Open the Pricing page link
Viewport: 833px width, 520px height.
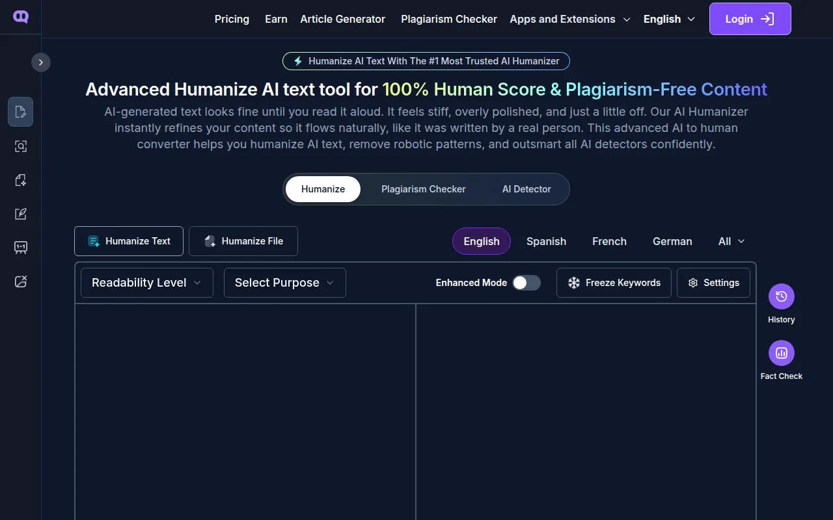pyautogui.click(x=232, y=19)
